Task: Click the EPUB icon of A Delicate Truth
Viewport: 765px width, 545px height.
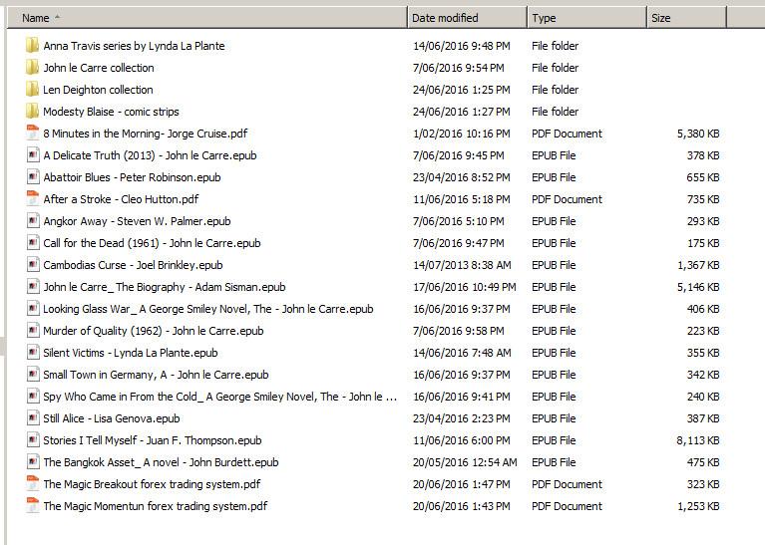Action: tap(32, 155)
